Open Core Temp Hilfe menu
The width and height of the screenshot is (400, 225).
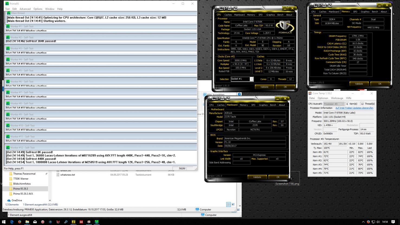[x=349, y=98]
